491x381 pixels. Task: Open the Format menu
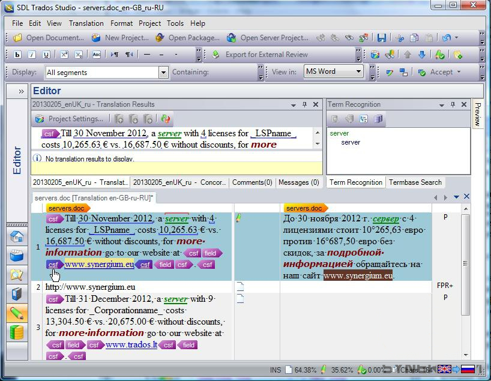(x=121, y=23)
